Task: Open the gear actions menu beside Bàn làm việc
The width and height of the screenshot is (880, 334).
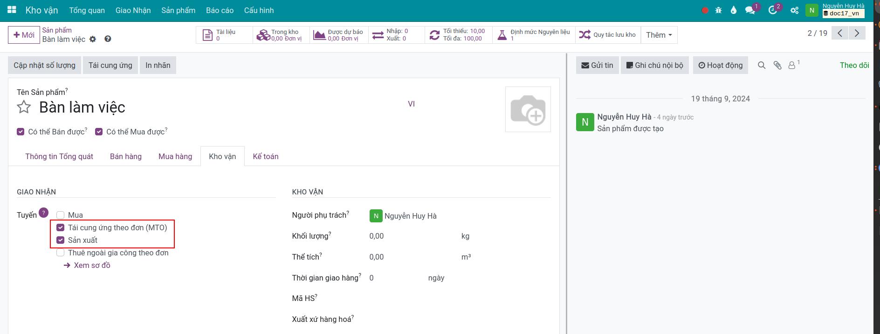Action: click(x=93, y=39)
